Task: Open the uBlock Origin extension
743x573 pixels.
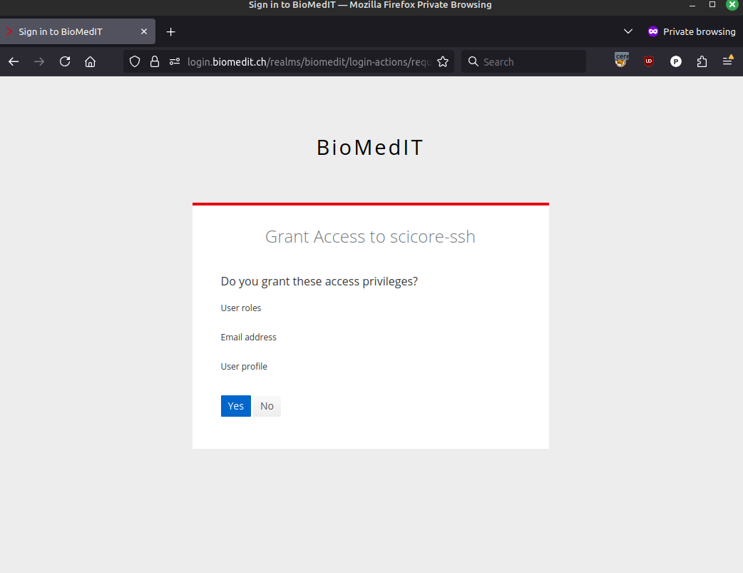Action: (648, 61)
